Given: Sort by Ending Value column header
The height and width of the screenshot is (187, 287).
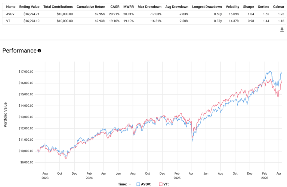Looking at the screenshot, I should [x=29, y=7].
